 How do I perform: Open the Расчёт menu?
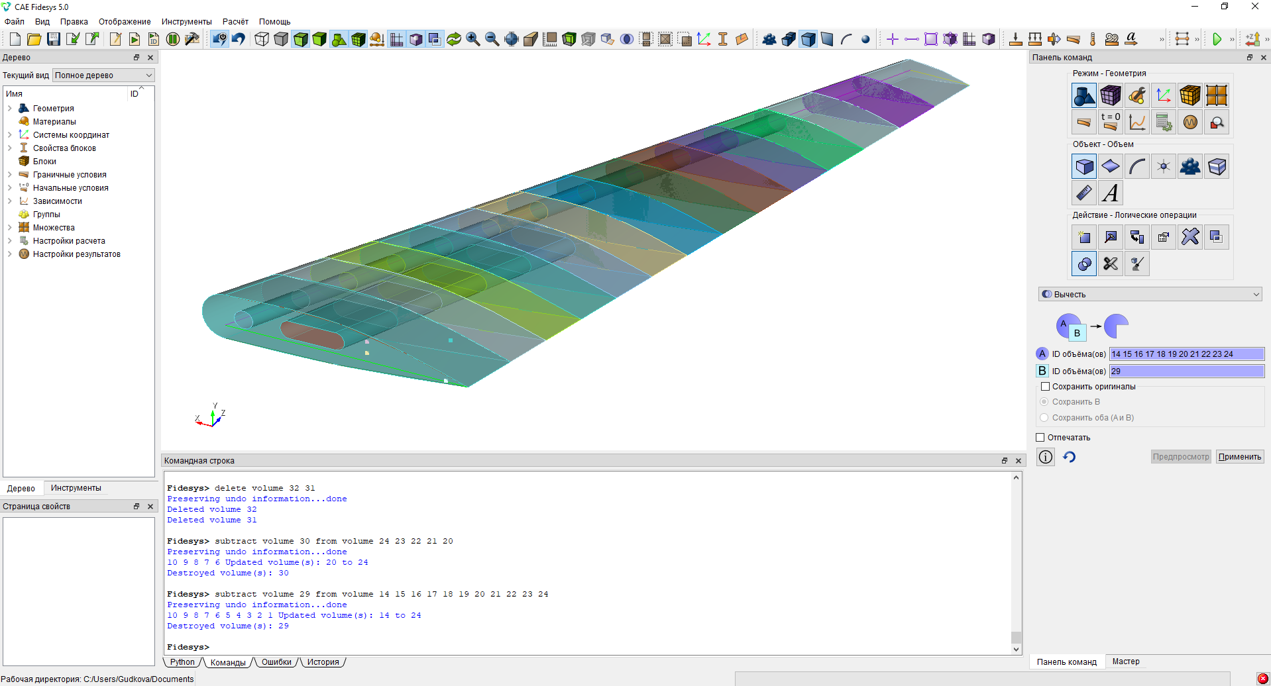[x=235, y=22]
